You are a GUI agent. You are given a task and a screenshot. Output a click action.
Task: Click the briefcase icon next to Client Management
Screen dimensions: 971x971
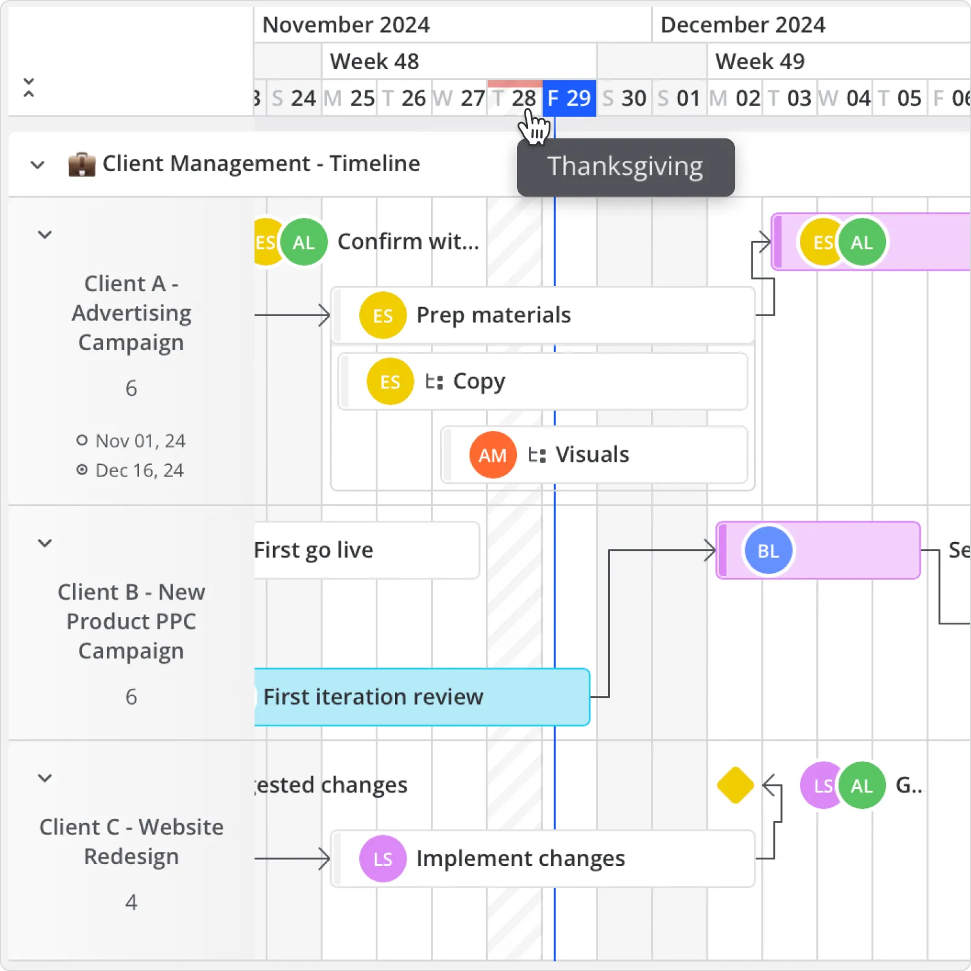pos(83,164)
